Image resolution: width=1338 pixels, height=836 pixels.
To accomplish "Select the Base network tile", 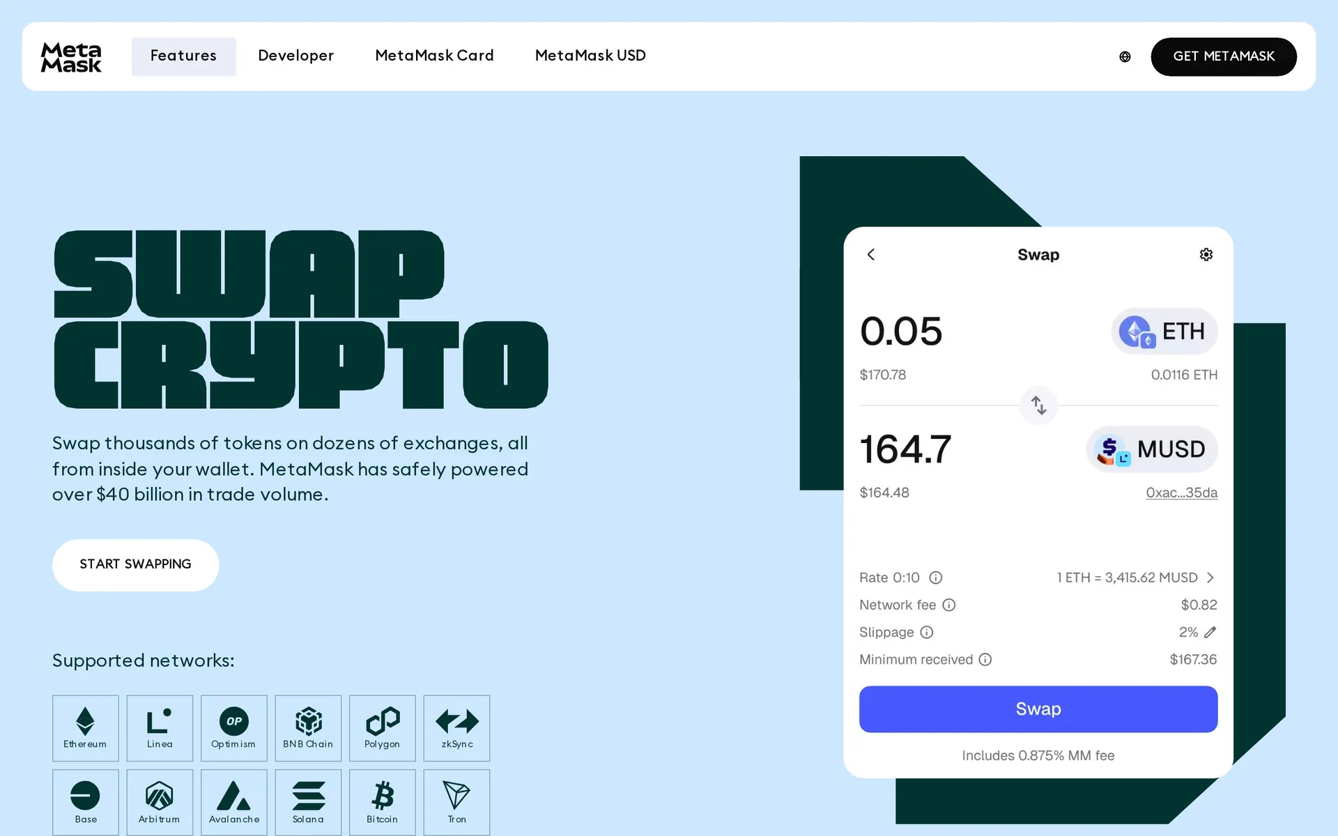I will pyautogui.click(x=86, y=803).
